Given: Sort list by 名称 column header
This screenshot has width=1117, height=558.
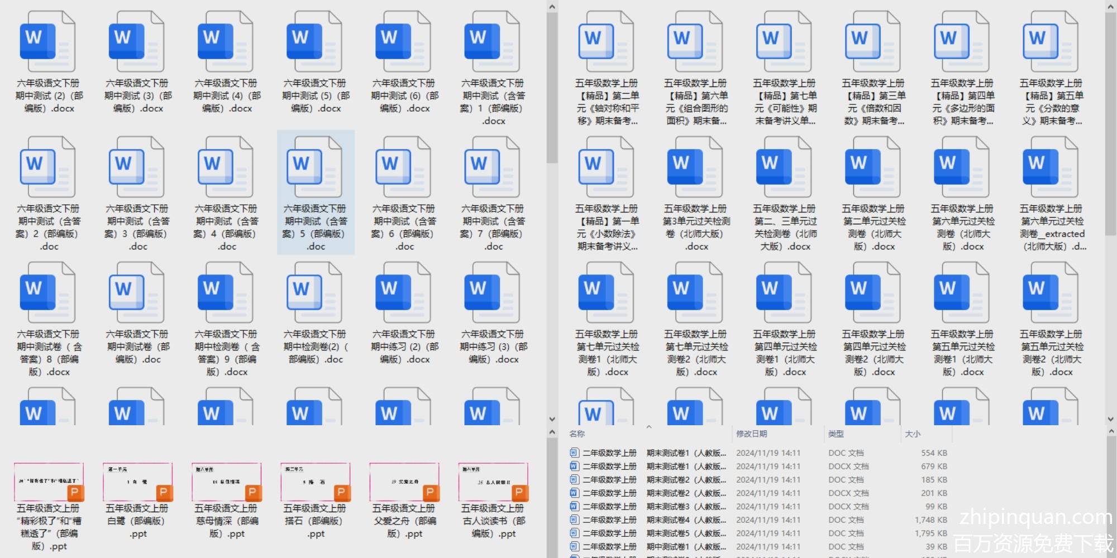Looking at the screenshot, I should pos(577,434).
